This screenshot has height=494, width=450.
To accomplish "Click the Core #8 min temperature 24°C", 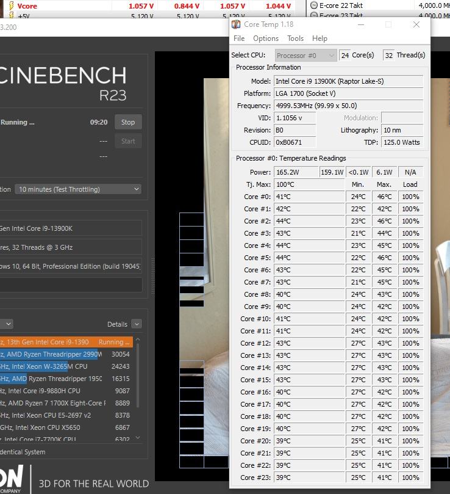I will point(359,294).
